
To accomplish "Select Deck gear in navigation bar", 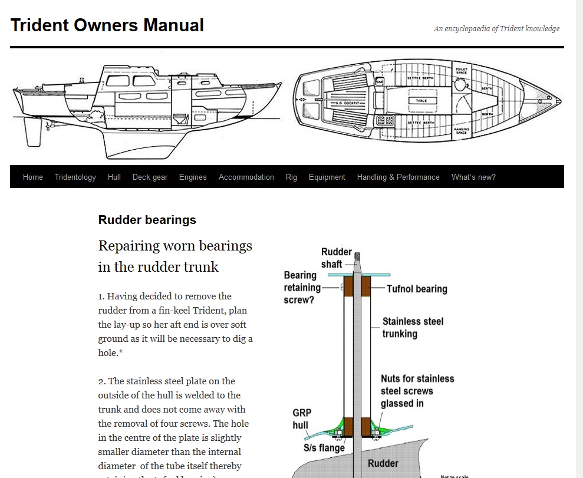I will click(x=150, y=177).
